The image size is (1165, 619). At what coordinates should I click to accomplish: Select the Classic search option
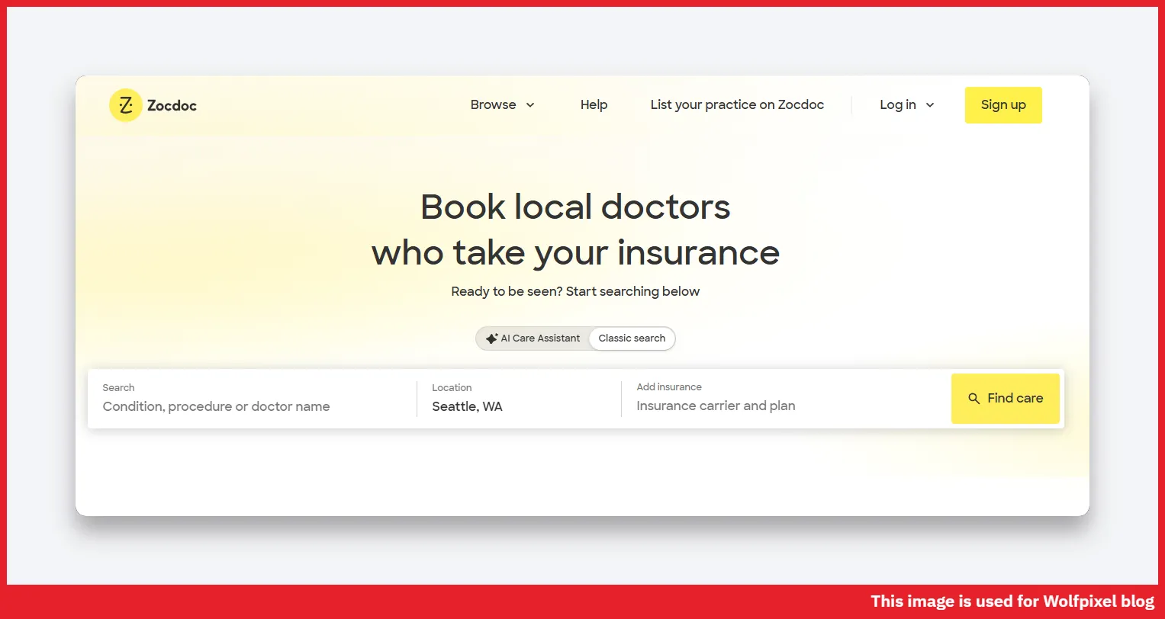(632, 338)
